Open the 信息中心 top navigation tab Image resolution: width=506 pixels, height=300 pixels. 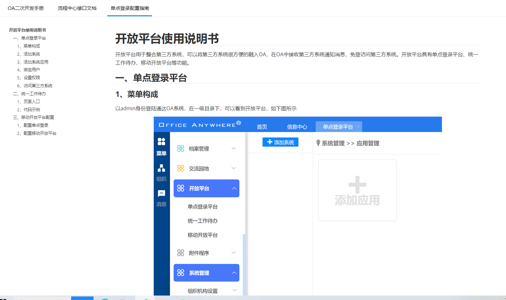(297, 127)
